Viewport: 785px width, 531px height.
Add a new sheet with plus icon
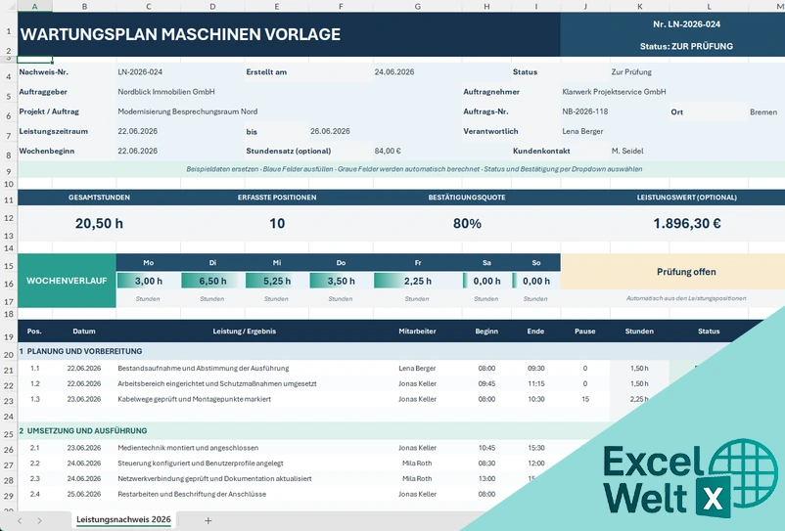tap(208, 520)
